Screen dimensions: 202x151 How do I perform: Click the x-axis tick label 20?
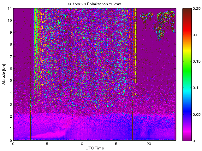click(149, 144)
